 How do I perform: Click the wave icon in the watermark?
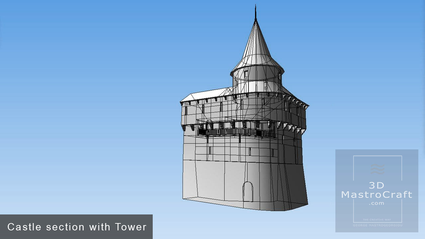click(x=377, y=169)
